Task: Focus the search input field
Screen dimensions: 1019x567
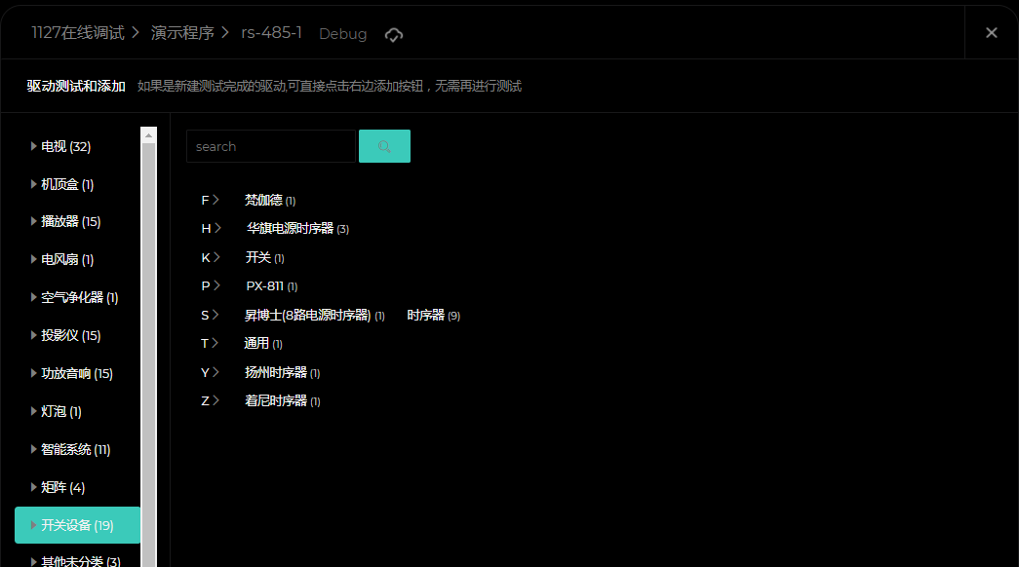Action: click(x=270, y=146)
